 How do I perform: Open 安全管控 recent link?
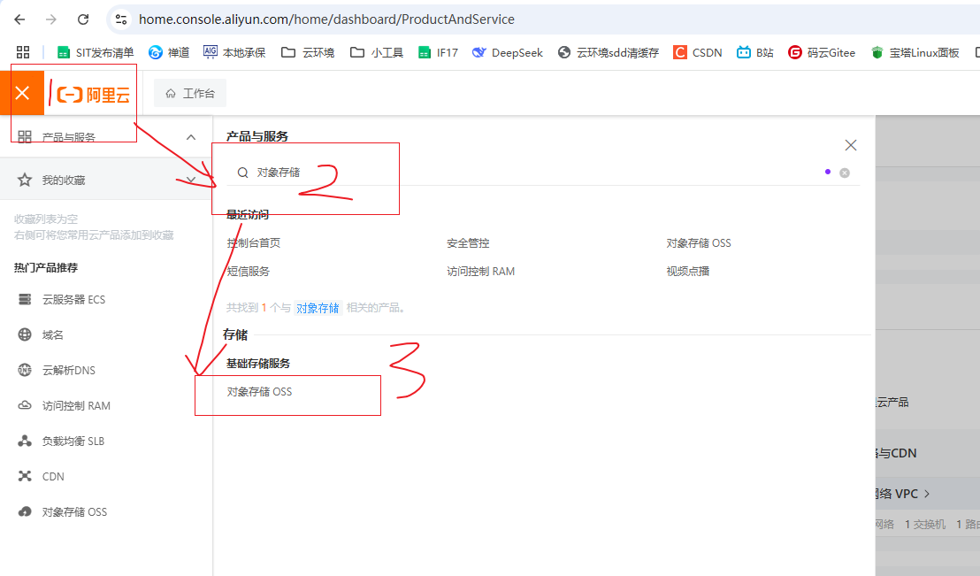468,243
